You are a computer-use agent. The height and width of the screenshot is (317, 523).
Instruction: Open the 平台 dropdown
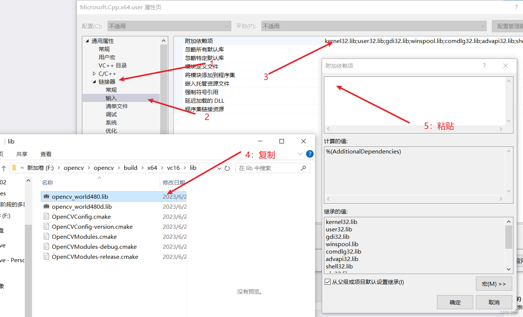click(374, 26)
